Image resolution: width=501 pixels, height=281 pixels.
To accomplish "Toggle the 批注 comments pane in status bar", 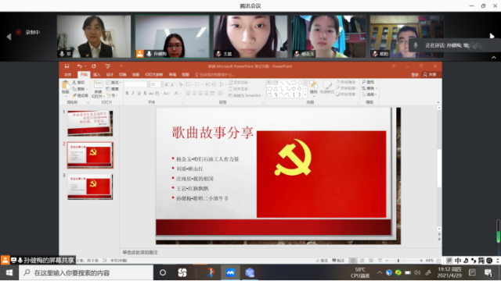I will pyautogui.click(x=338, y=261).
